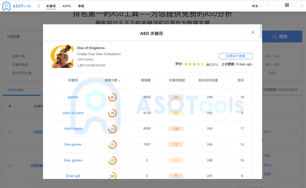Click the 在商店中查看 button

235,56
